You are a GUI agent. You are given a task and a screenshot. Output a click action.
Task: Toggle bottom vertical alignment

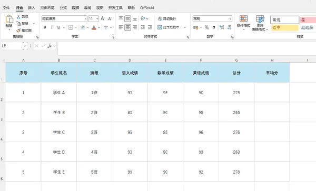[135, 19]
